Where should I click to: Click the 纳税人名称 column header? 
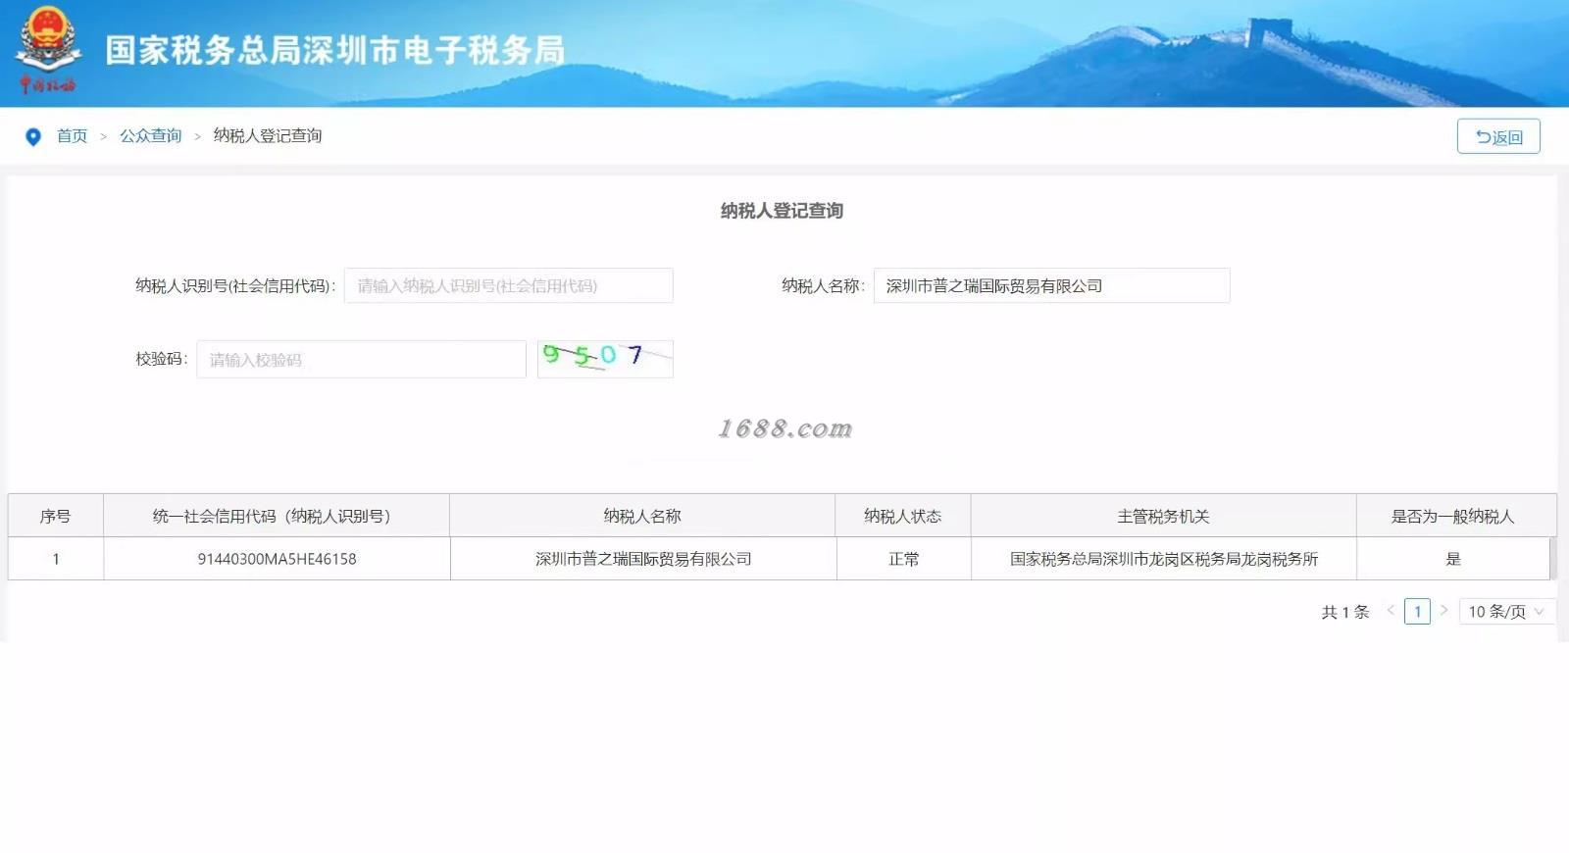click(x=642, y=516)
